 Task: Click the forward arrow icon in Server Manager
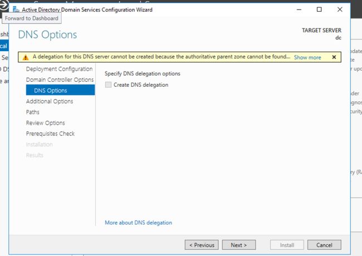tap(4, 6)
